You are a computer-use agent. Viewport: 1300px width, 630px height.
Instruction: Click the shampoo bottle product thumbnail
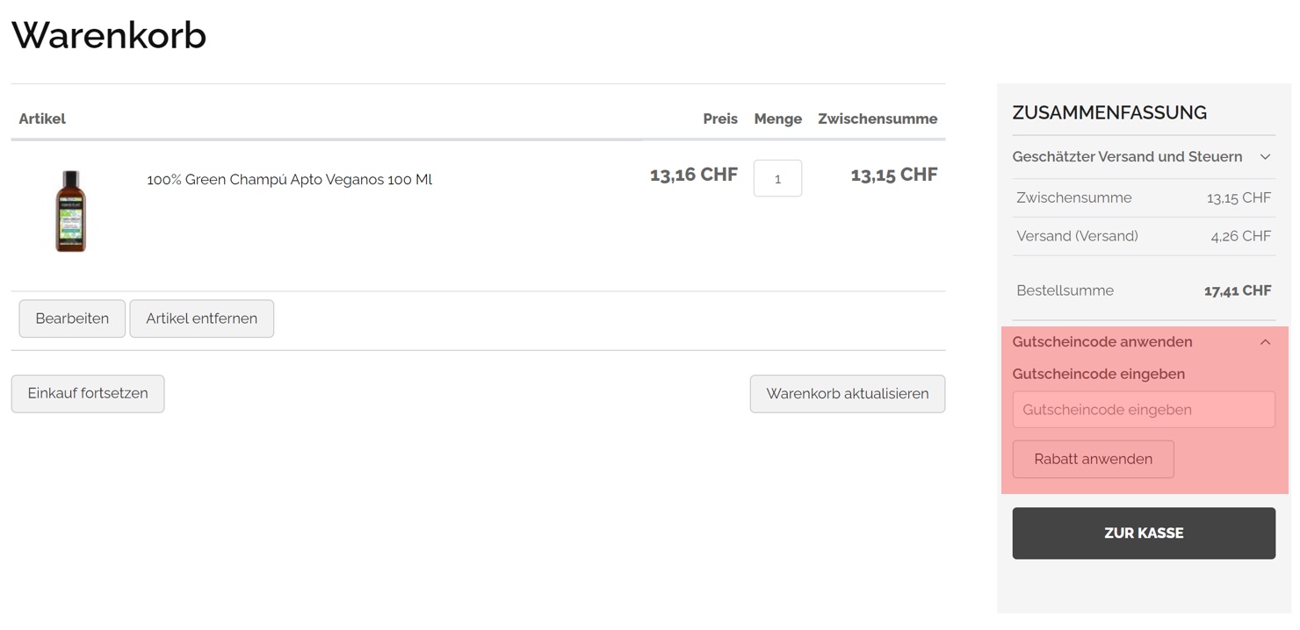[71, 211]
